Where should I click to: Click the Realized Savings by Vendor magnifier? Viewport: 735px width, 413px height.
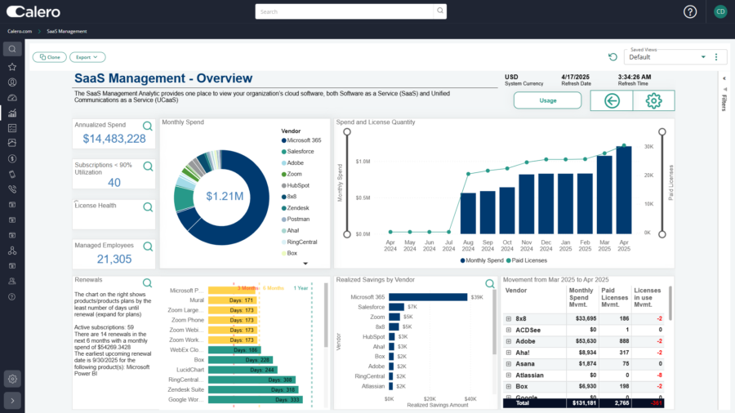[490, 283]
